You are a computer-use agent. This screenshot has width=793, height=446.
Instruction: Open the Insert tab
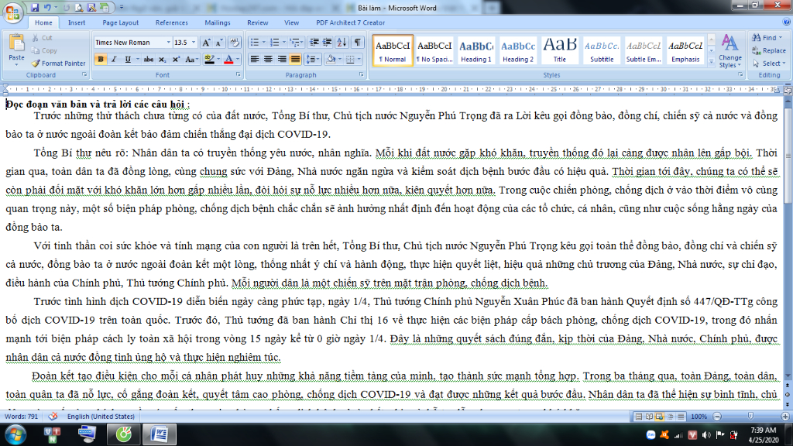click(77, 22)
